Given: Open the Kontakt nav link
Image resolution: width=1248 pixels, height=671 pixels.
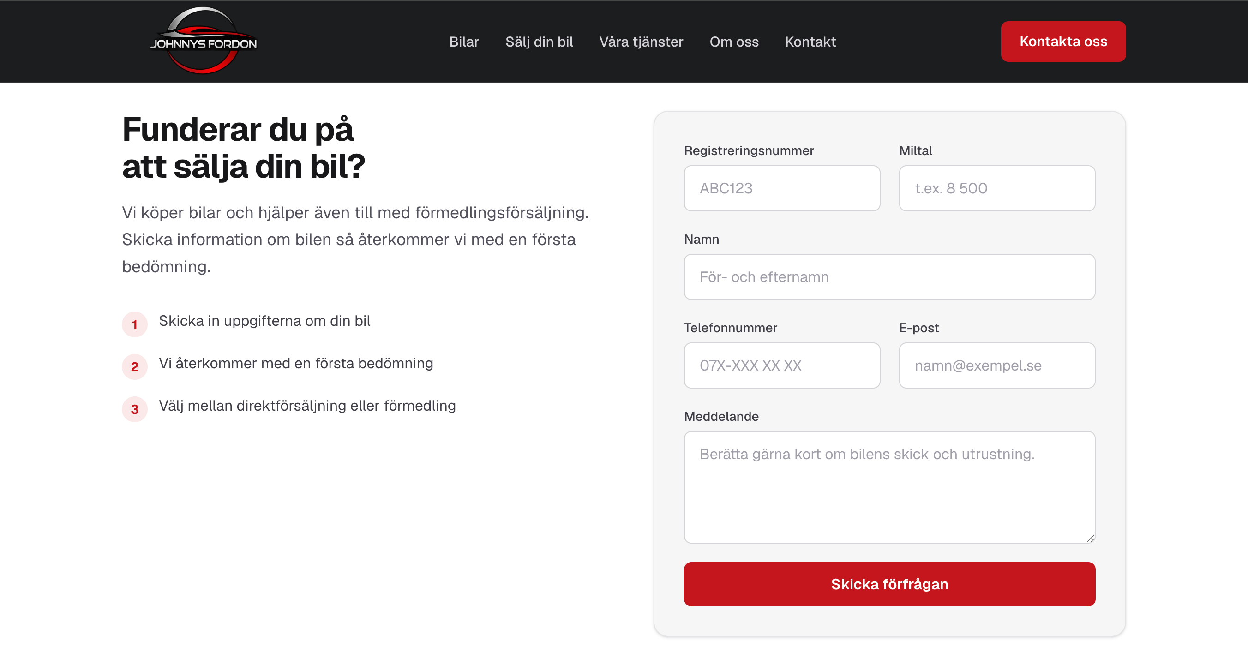Looking at the screenshot, I should pyautogui.click(x=810, y=42).
